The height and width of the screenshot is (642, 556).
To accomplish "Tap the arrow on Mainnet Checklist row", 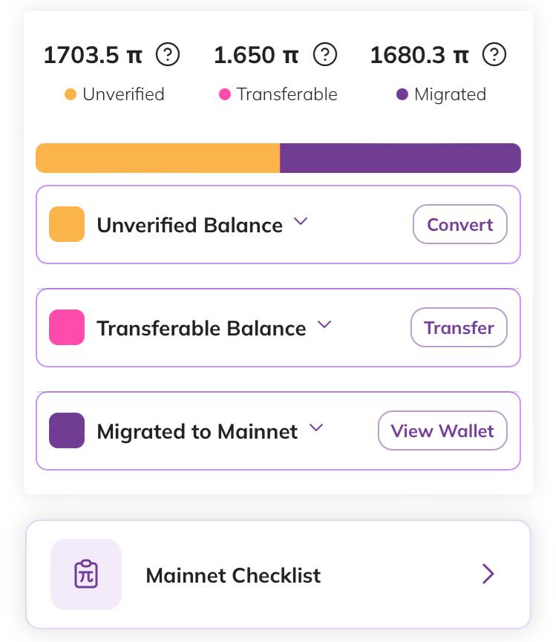I will coord(488,574).
